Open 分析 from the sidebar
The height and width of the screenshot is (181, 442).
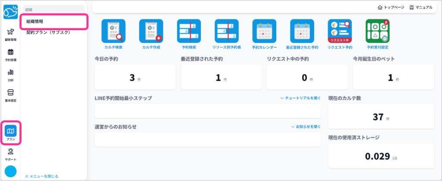point(11,75)
